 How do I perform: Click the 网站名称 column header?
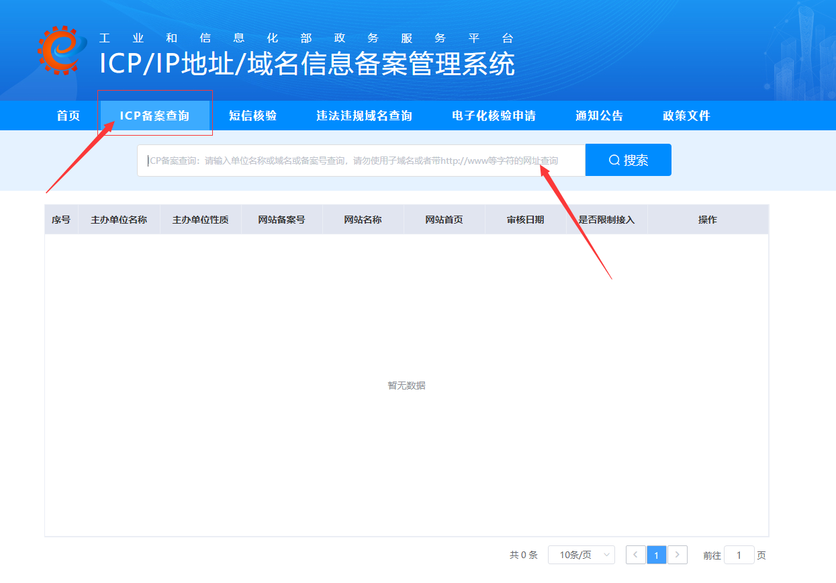(x=363, y=220)
